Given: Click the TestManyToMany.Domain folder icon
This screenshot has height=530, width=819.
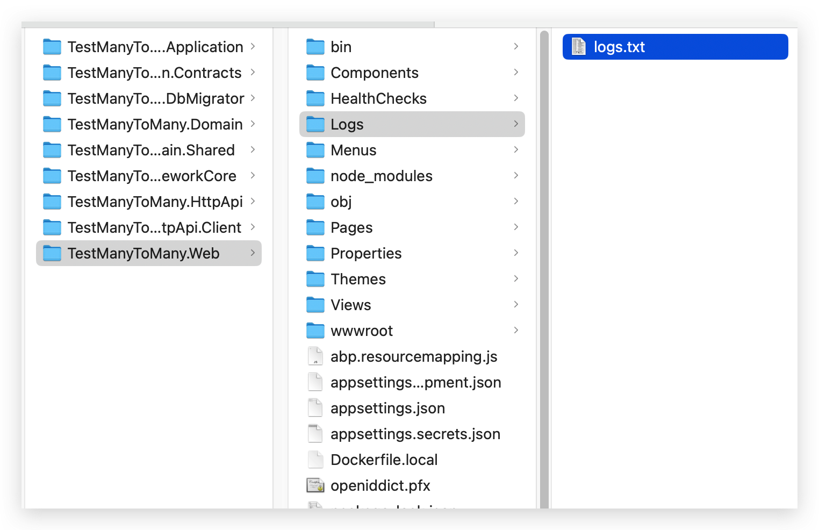Looking at the screenshot, I should pyautogui.click(x=52, y=124).
